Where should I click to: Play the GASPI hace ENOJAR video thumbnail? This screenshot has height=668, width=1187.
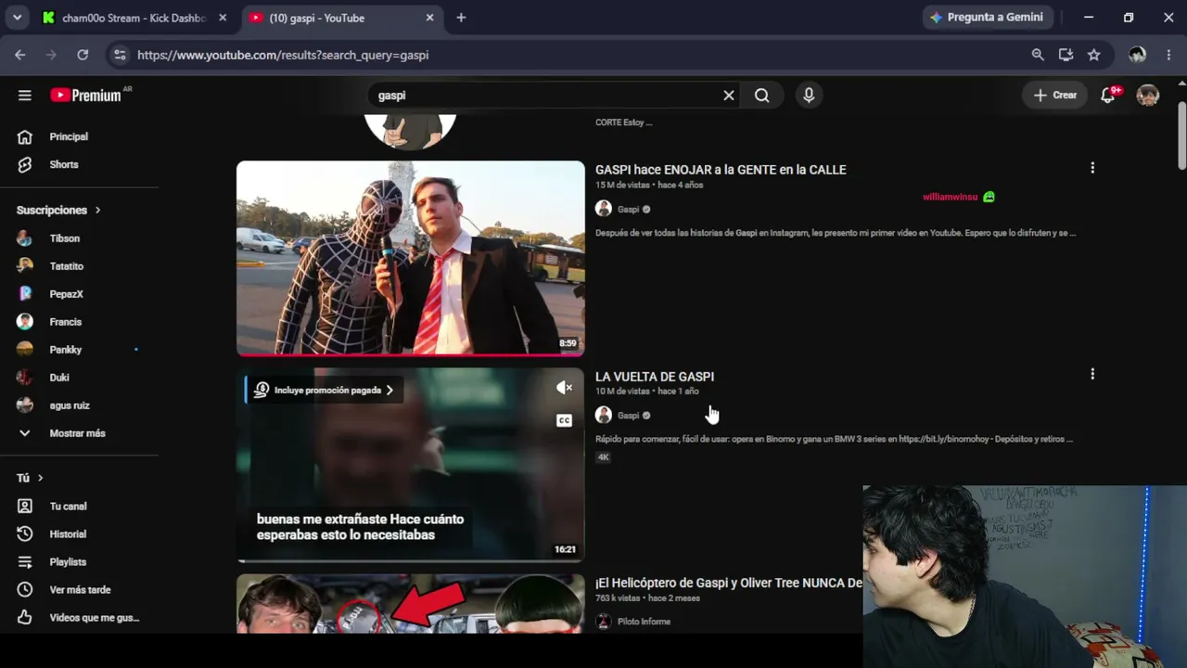click(x=411, y=258)
